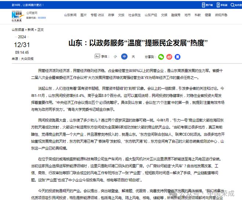
Task: Click the timestamp 09:14:45
Action: [22, 52]
